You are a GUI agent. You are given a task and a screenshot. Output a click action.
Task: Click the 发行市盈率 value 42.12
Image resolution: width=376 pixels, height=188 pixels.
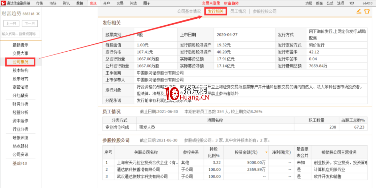(x=314, y=52)
